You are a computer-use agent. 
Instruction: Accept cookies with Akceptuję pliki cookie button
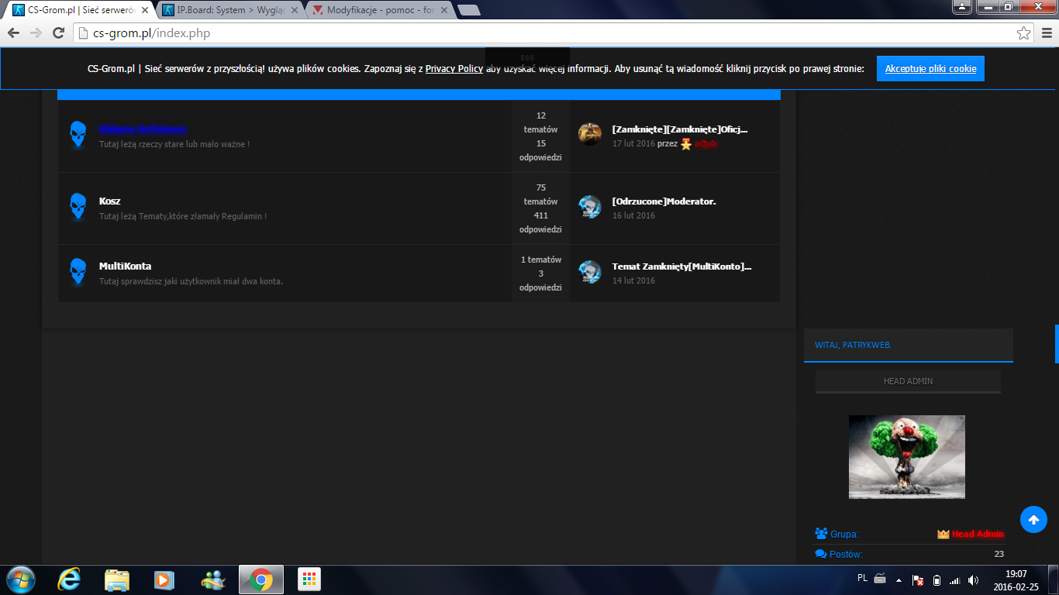[930, 68]
